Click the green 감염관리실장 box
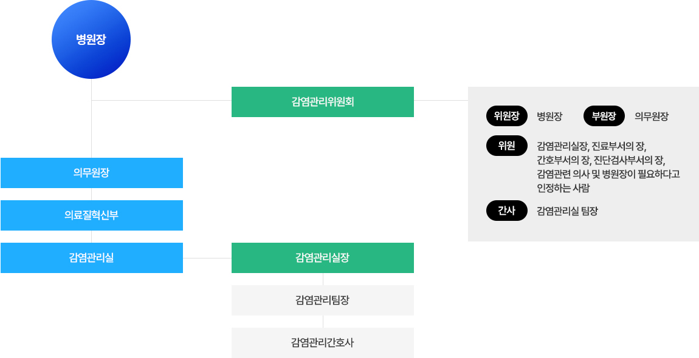This screenshot has height=358, width=699. [323, 258]
